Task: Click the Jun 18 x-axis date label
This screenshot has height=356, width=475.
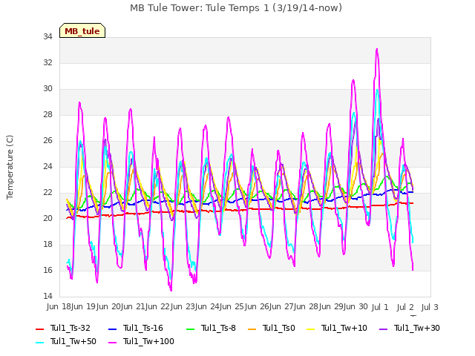Action: 57,306
